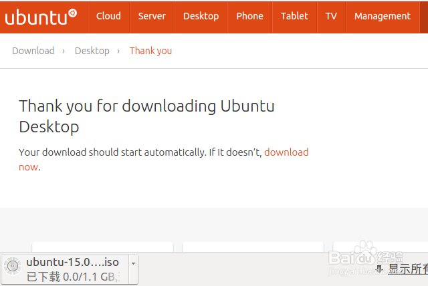
Task: Open the Cloud menu item
Action: 108,16
